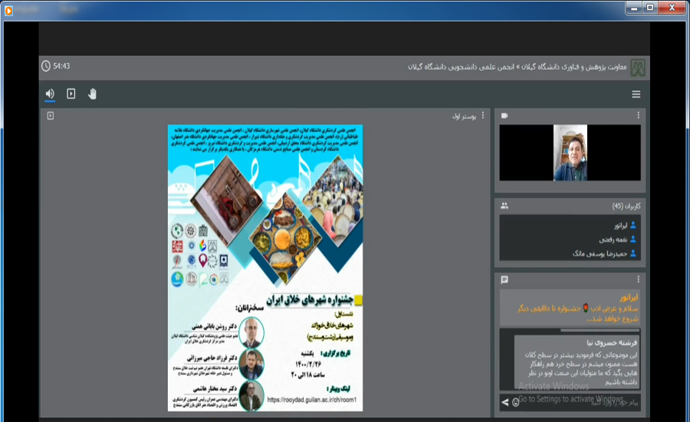Screen dimensions: 690x422
Task: Toggle the speaker audio icon
Action: 50,94
